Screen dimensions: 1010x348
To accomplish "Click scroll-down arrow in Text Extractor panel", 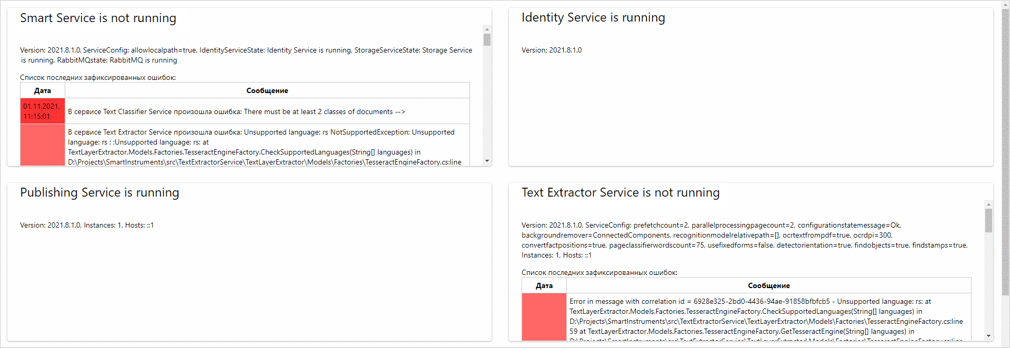I will tap(988, 336).
